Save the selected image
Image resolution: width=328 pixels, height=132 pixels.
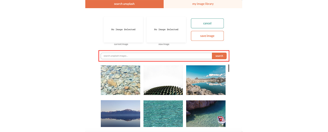[x=207, y=36]
